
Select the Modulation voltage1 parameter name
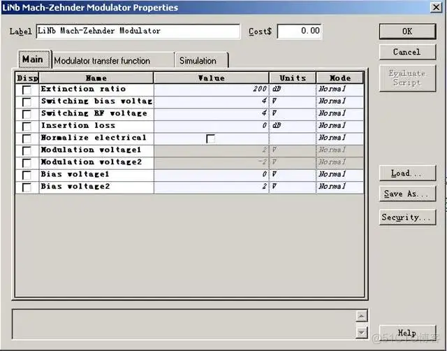click(96, 150)
